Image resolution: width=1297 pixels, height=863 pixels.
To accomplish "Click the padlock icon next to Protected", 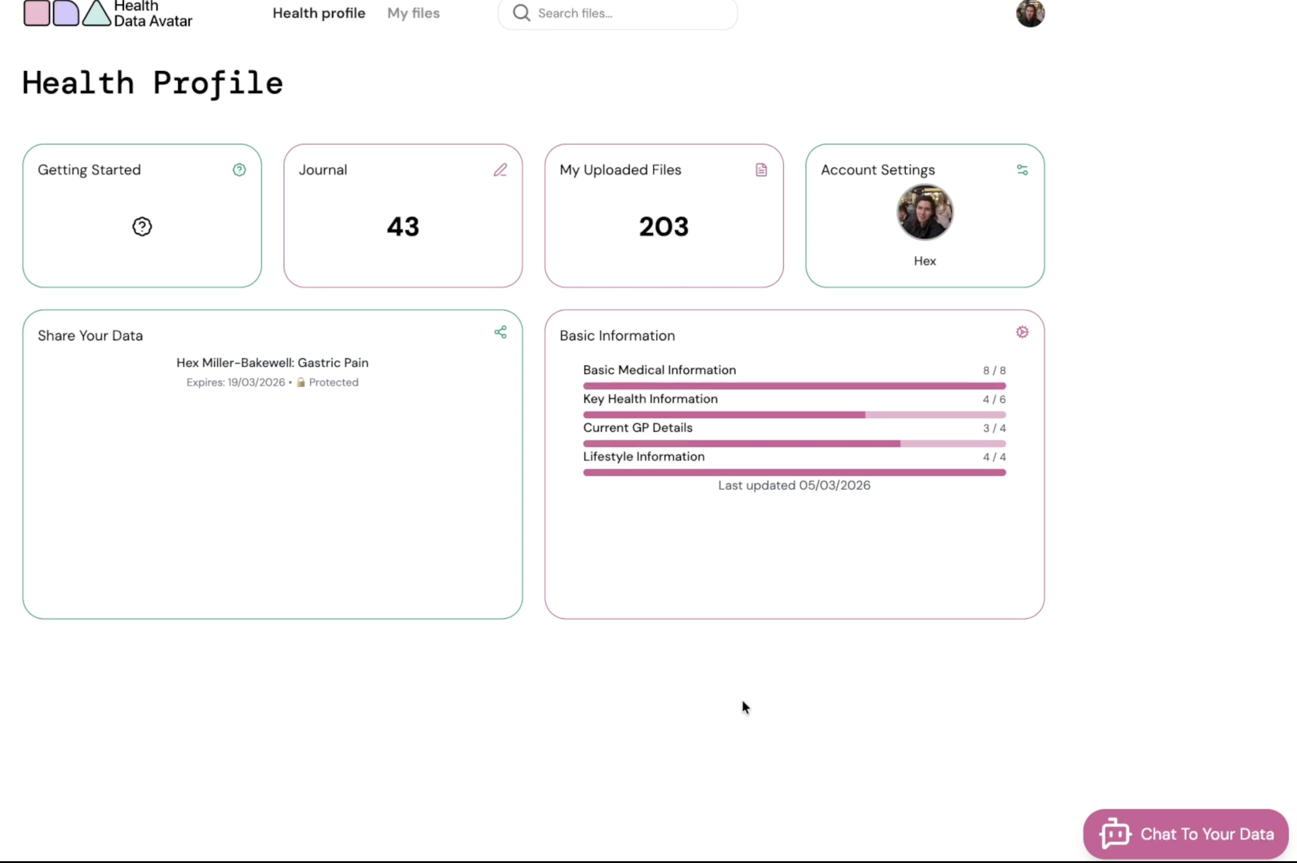I will pos(301,382).
